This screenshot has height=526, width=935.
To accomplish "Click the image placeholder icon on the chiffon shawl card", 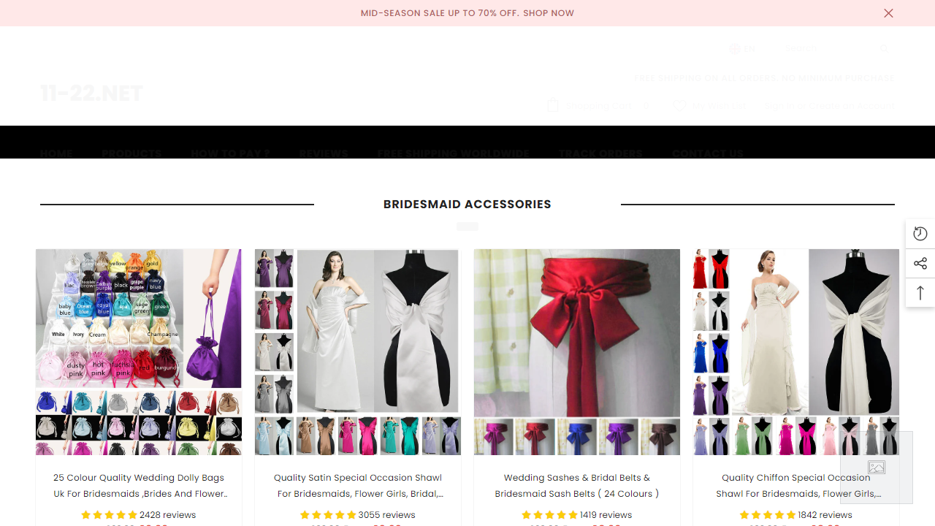I will (877, 468).
